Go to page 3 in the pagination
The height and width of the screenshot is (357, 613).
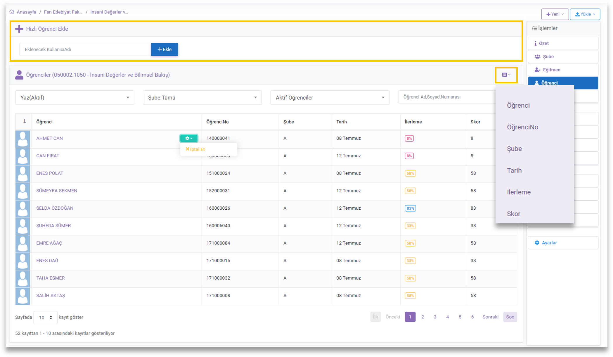tap(435, 317)
